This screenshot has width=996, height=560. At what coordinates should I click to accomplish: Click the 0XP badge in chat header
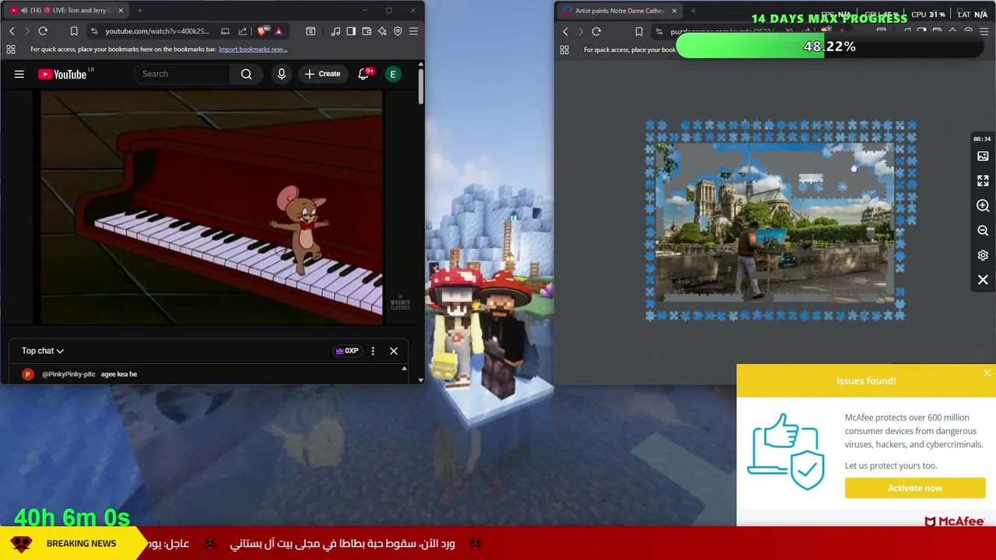tap(347, 351)
